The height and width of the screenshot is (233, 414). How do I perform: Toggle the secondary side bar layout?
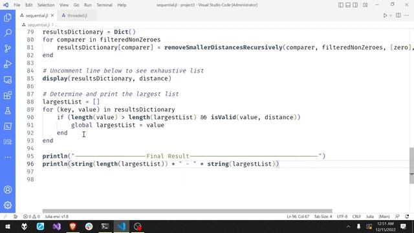[355, 5]
